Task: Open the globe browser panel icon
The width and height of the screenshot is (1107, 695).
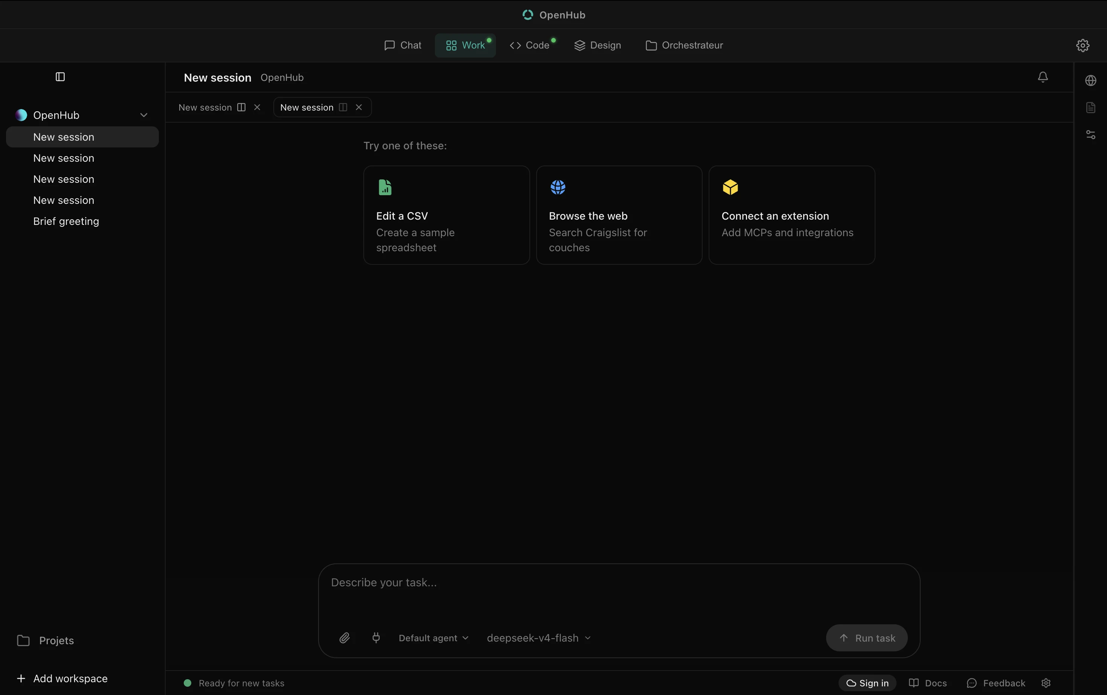Action: [1090, 81]
